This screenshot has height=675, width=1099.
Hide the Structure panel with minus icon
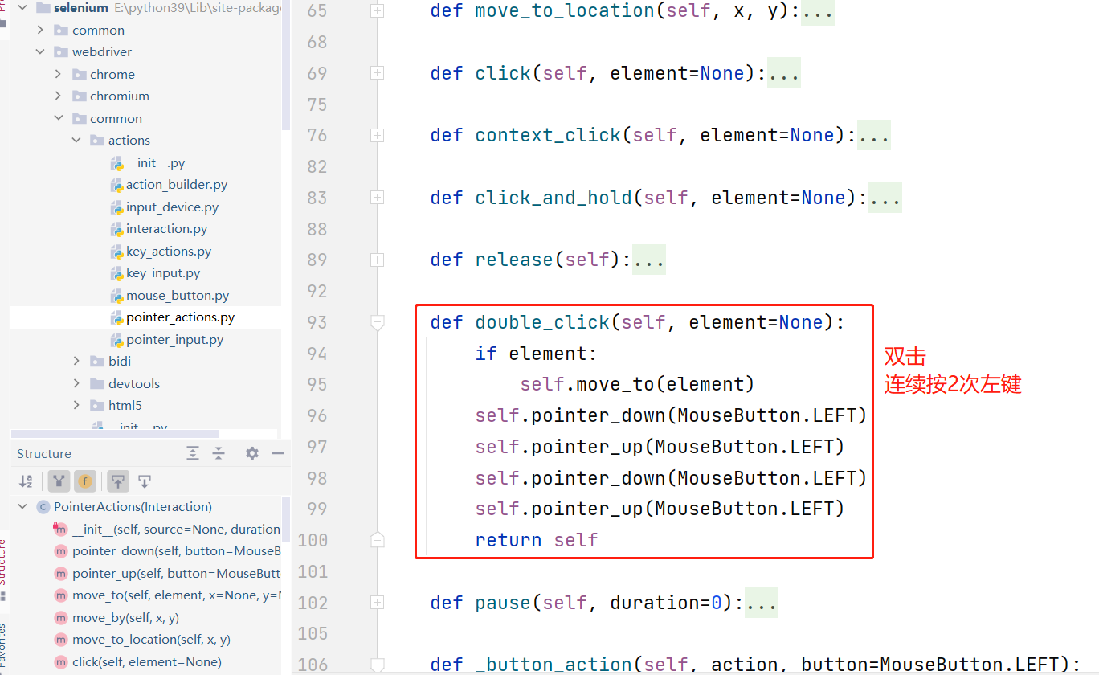[x=278, y=453]
